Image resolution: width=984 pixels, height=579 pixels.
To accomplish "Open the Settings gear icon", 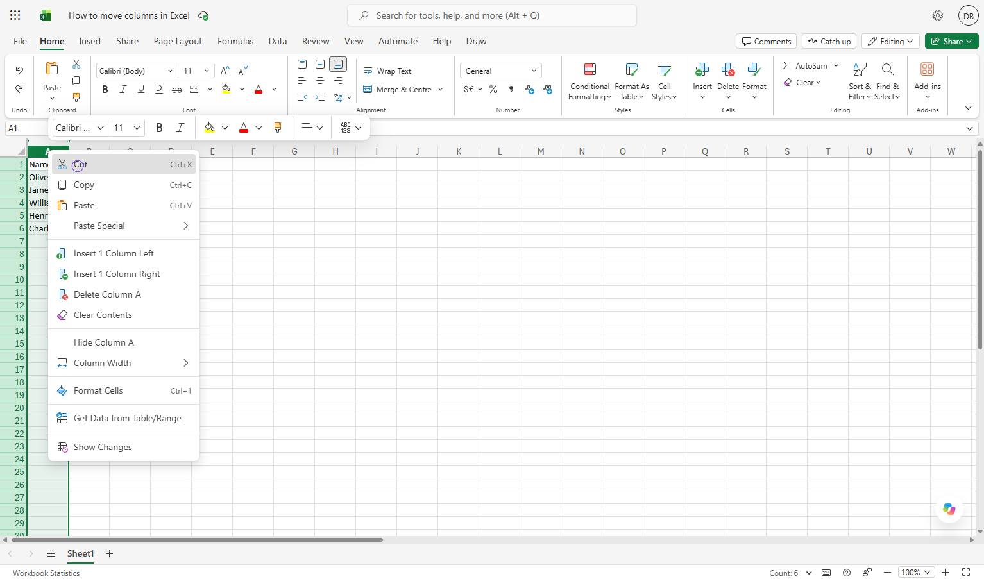I will pos(938,15).
